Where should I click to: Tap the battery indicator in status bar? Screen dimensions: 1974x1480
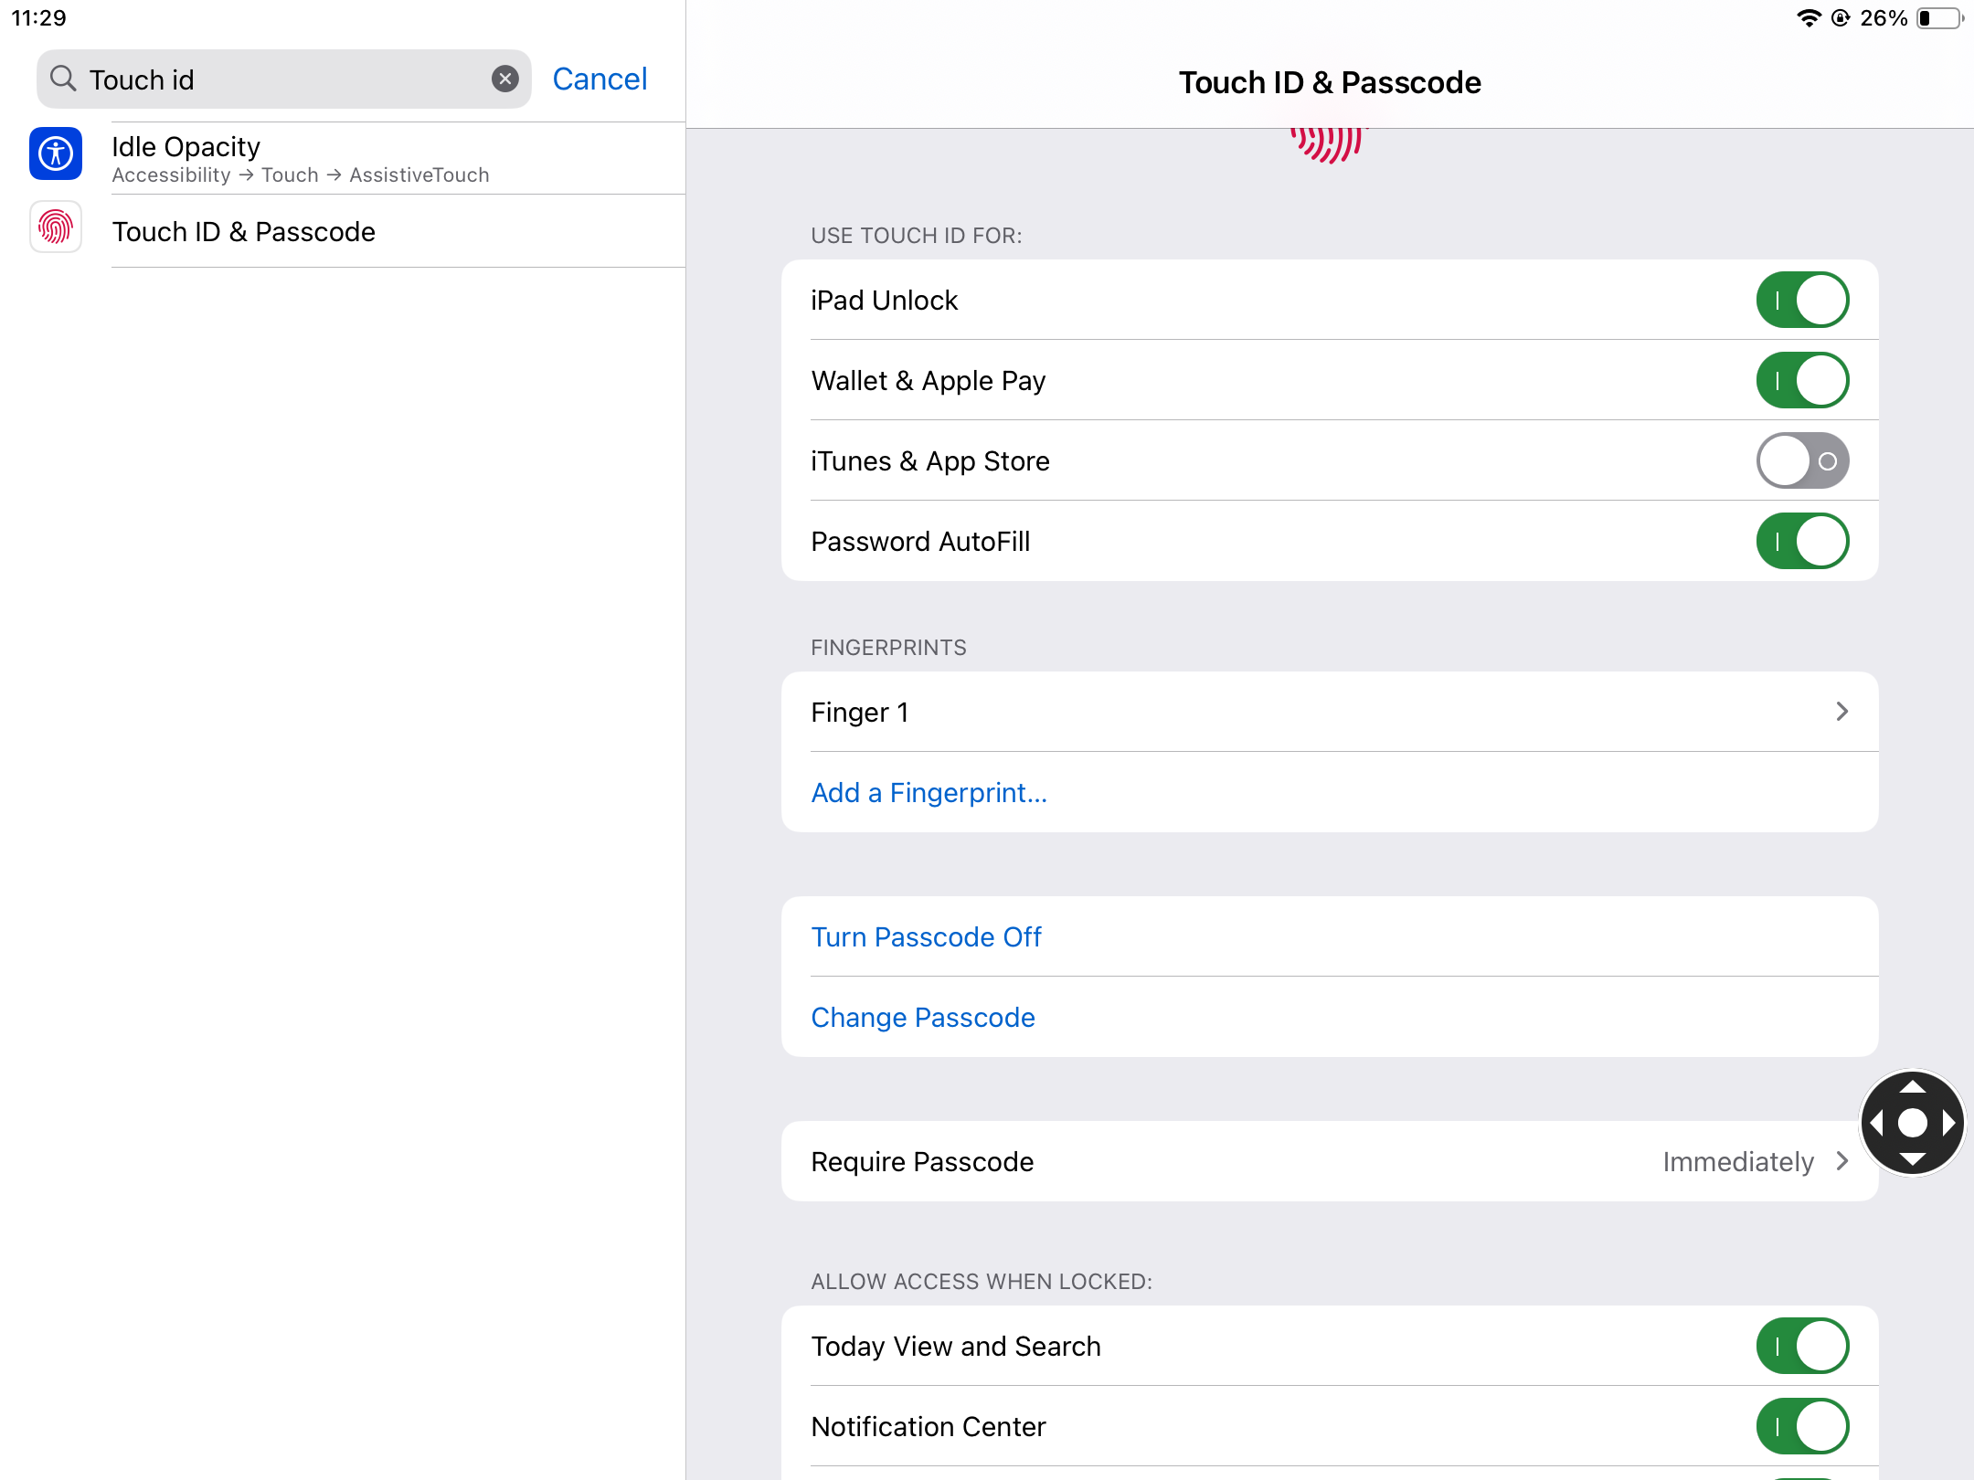point(1939,18)
